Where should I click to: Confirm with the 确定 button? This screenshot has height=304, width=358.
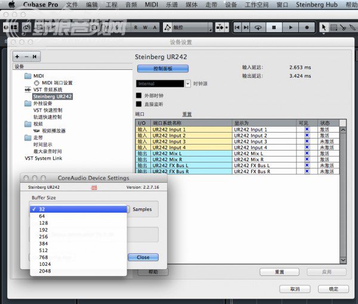(x=334, y=289)
